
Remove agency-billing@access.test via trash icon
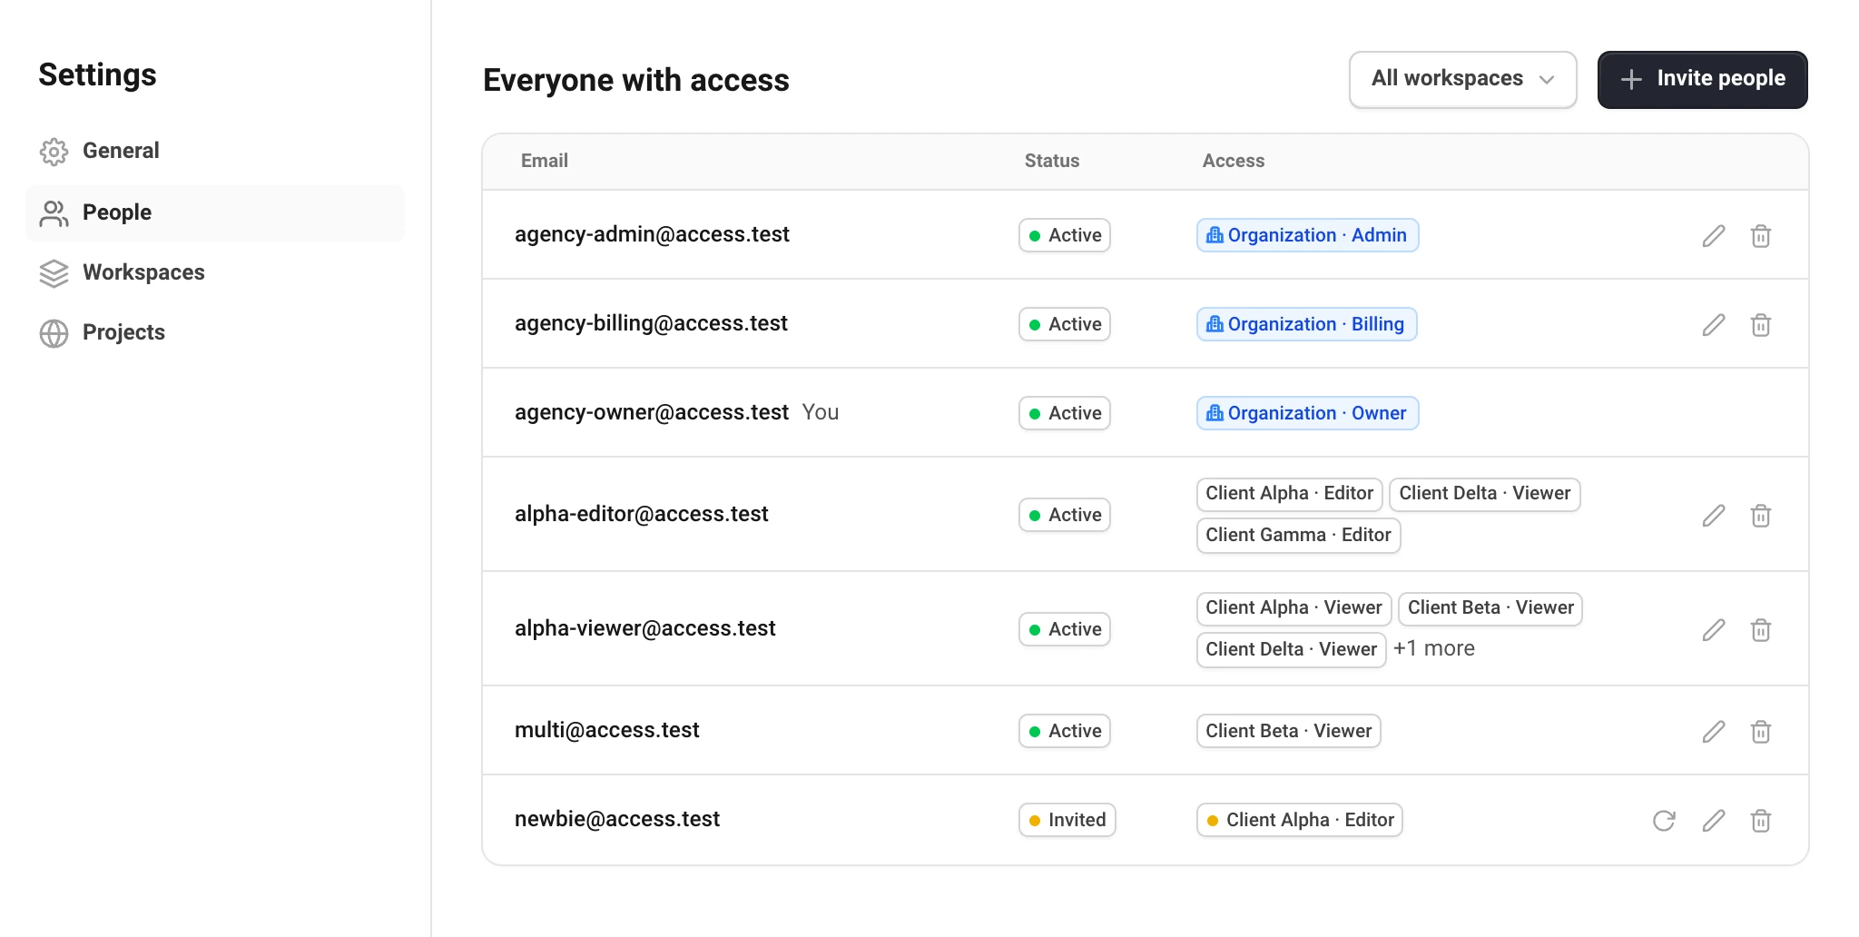click(x=1760, y=325)
